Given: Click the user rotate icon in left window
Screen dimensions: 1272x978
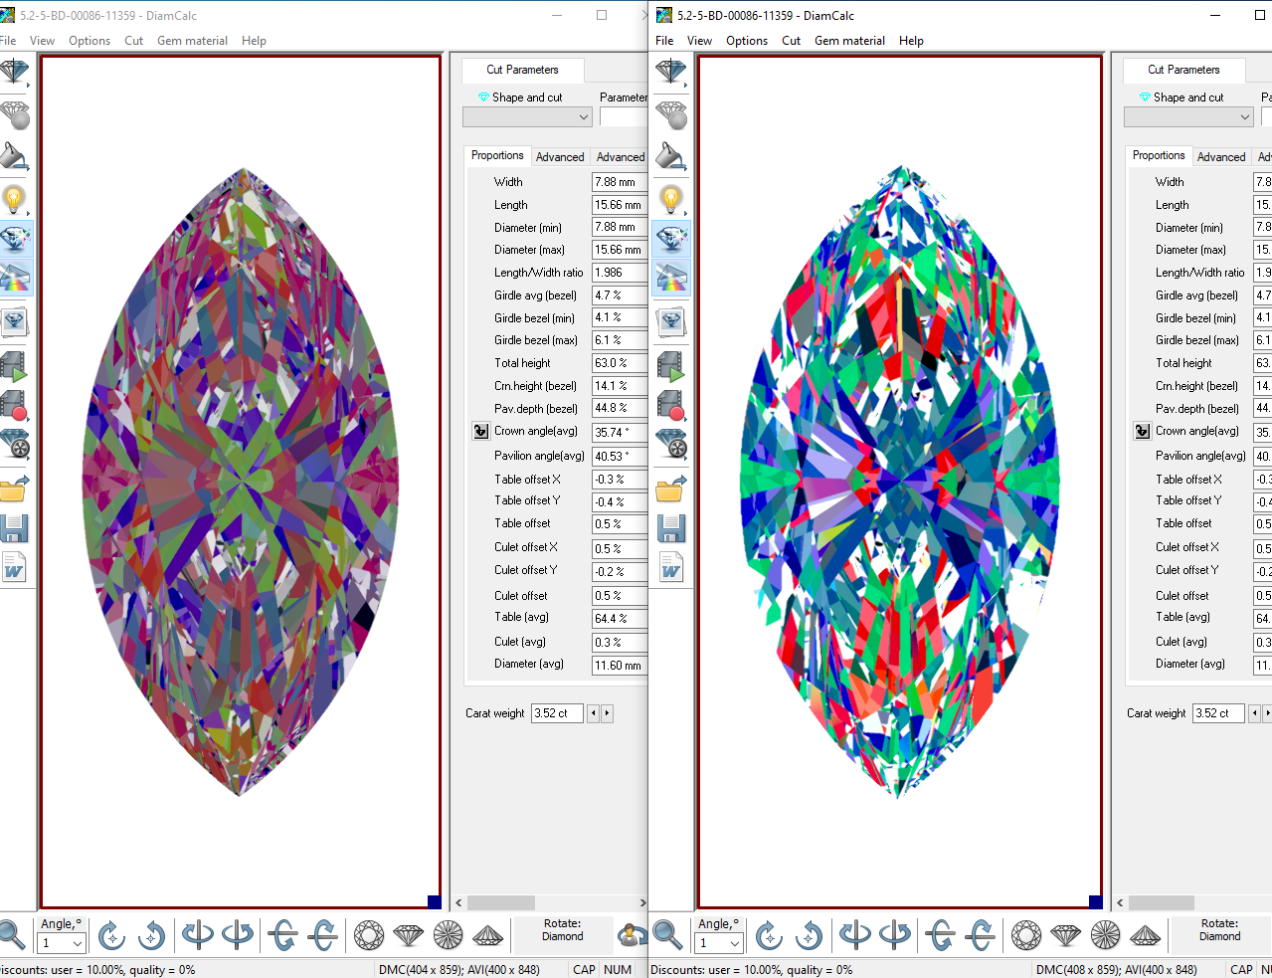Looking at the screenshot, I should (631, 935).
